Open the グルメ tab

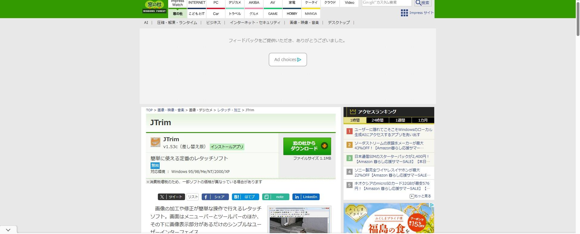(254, 14)
